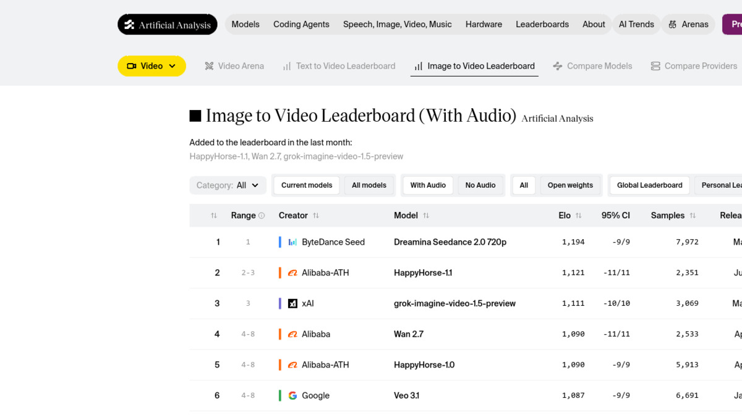Click the Elo value 1,087

(x=573, y=395)
